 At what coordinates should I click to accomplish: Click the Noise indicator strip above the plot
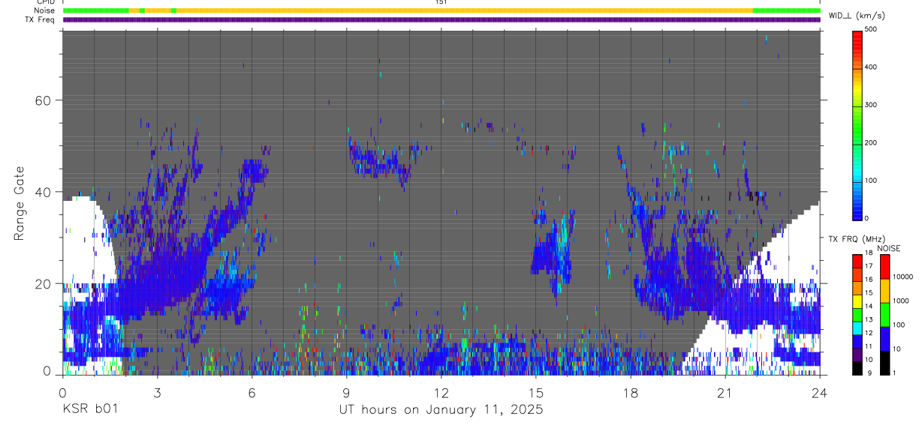[441, 10]
